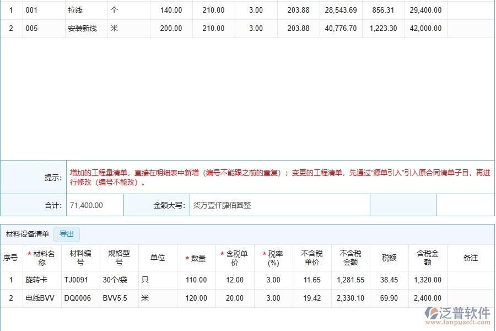The width and height of the screenshot is (496, 331).
Task: Click quantity cell 110.00 for 旋转卡
Action: [196, 280]
